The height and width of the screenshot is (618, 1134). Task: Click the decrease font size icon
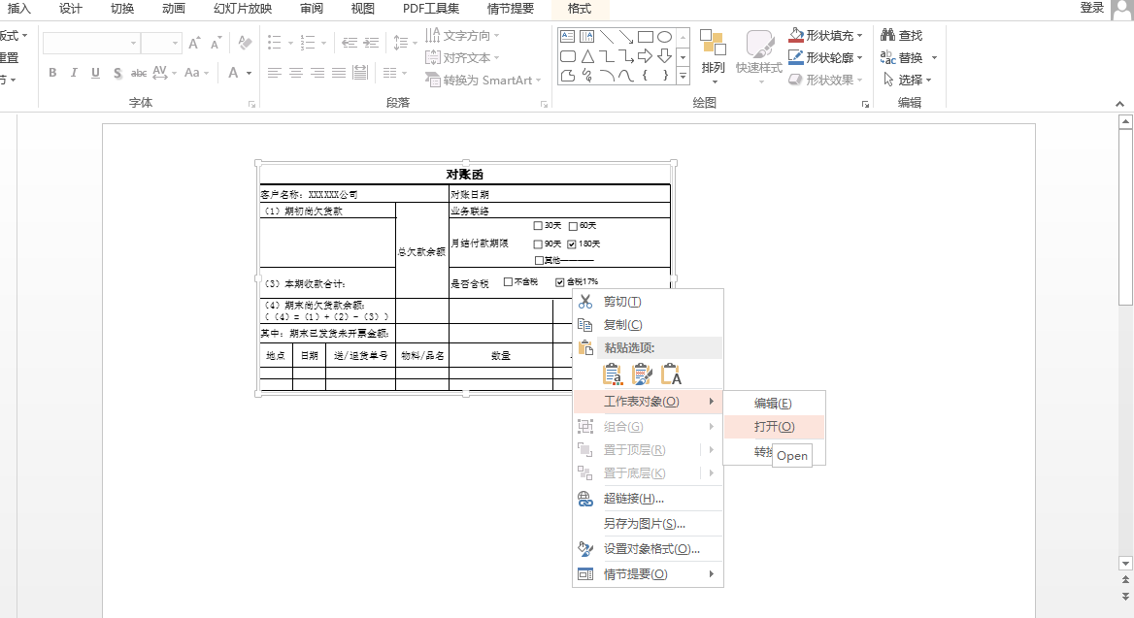(216, 44)
